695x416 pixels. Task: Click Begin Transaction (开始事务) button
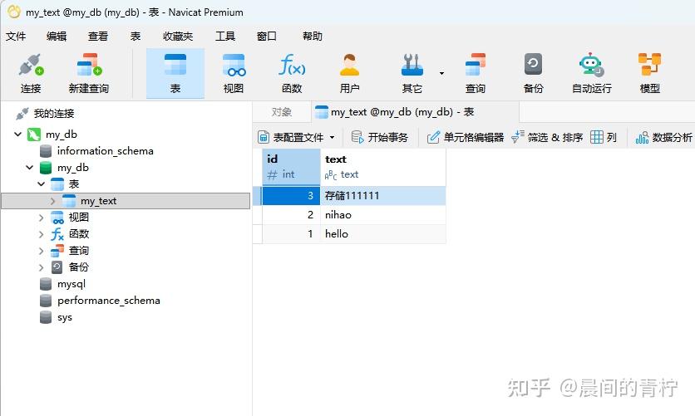379,138
